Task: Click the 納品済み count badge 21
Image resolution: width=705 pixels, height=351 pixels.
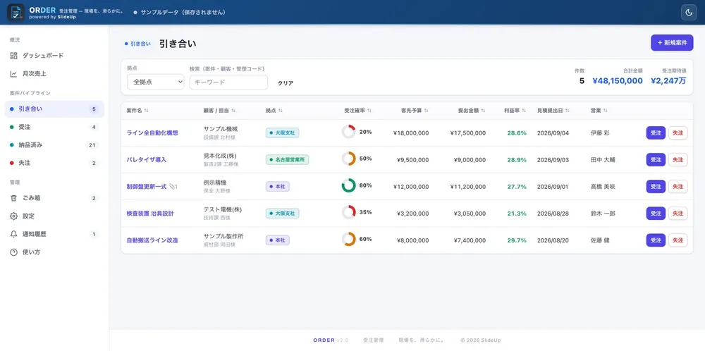Action: pos(92,145)
